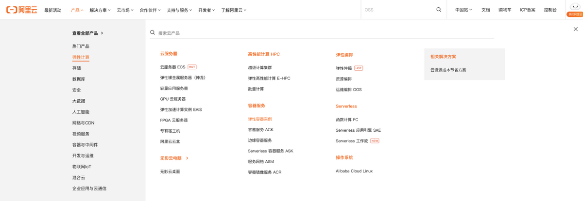Open 批量计算

(x=256, y=89)
